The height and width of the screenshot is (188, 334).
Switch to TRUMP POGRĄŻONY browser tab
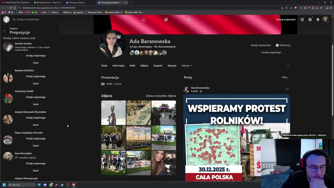pos(16,3)
